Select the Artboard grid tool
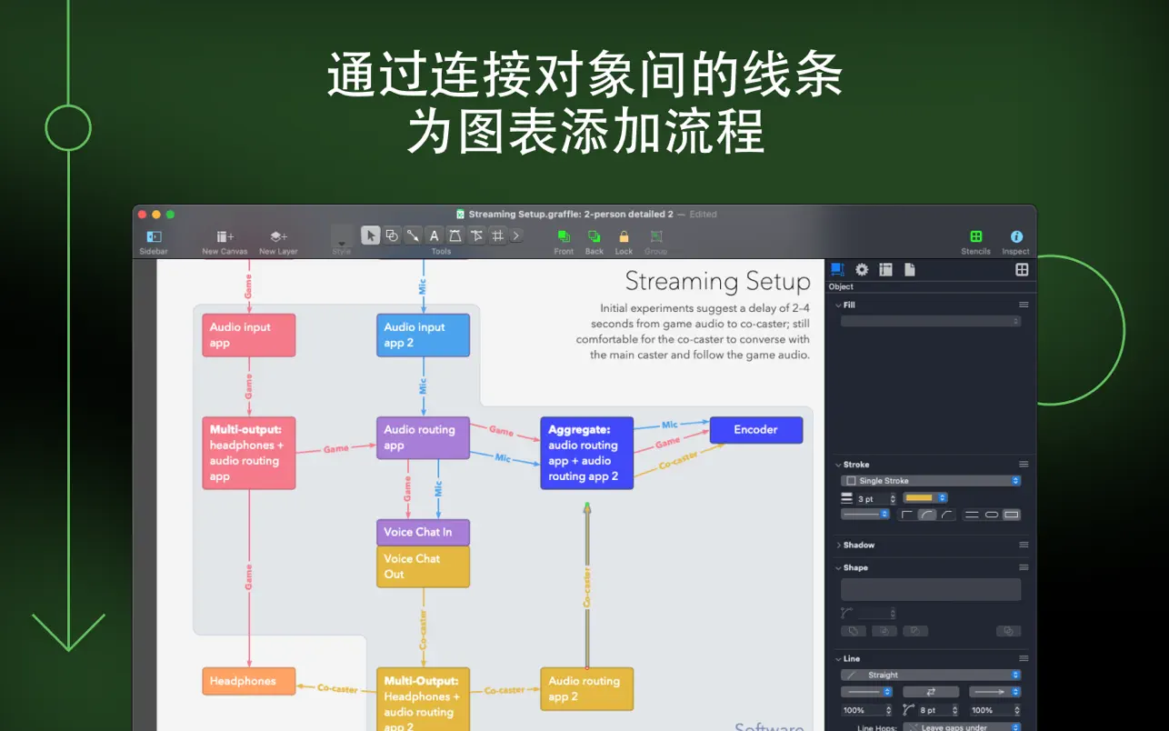This screenshot has height=731, width=1169. [x=497, y=235]
